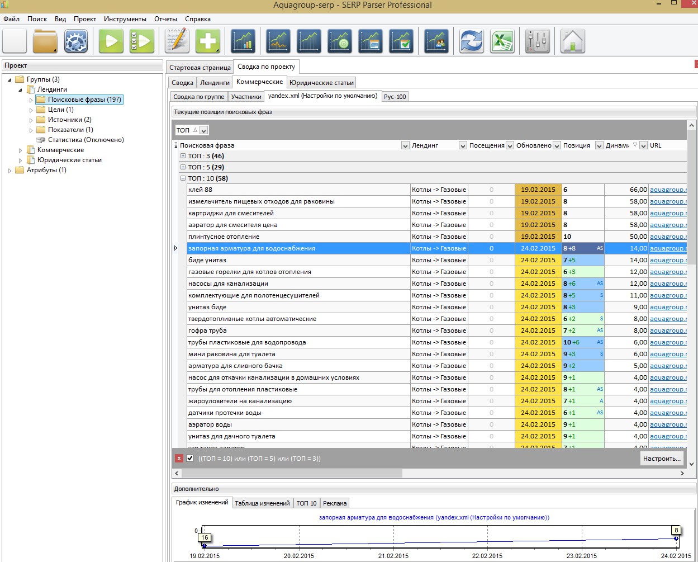Click the horizontal scrollbar under the table
The width and height of the screenshot is (698, 562).
(291, 474)
